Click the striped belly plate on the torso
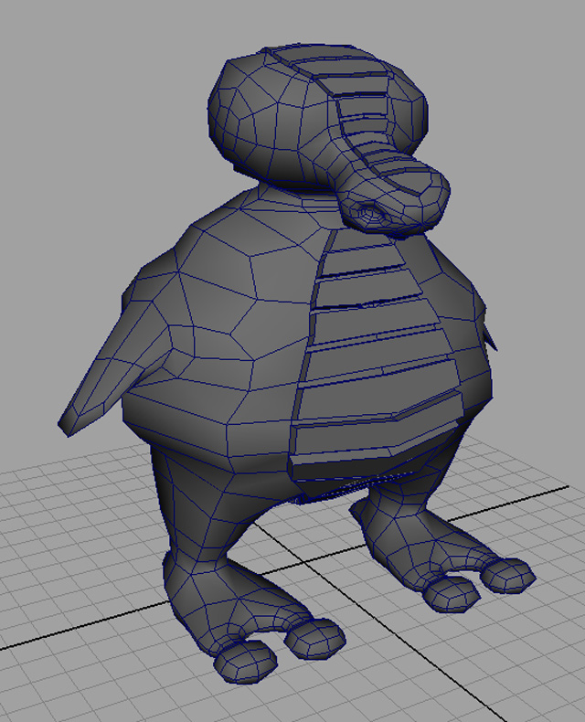 (x=378, y=355)
